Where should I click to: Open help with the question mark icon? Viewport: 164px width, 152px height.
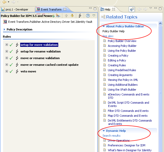click(x=88, y=16)
